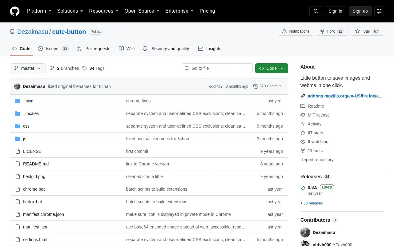Select the Code tab
Screen dimensions: 394x246
tap(21, 49)
